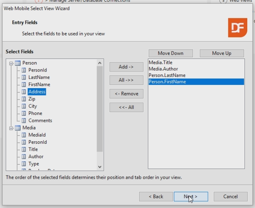The image size is (255, 208).
Task: Select the Comments field in tree
Action: coord(40,121)
